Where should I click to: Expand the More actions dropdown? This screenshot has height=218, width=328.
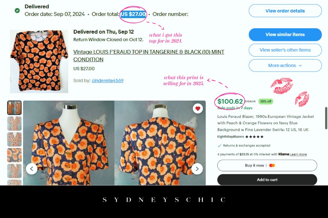(x=285, y=65)
